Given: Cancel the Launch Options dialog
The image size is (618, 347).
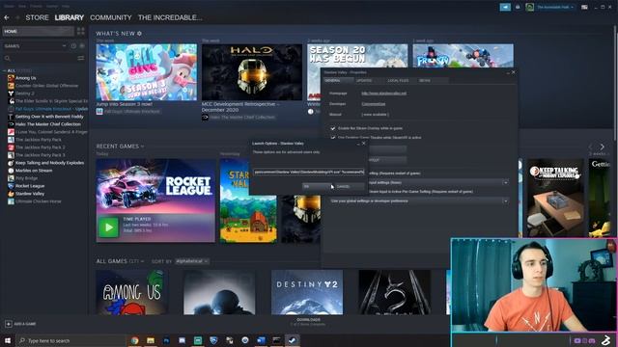Looking at the screenshot, I should pyautogui.click(x=349, y=186).
